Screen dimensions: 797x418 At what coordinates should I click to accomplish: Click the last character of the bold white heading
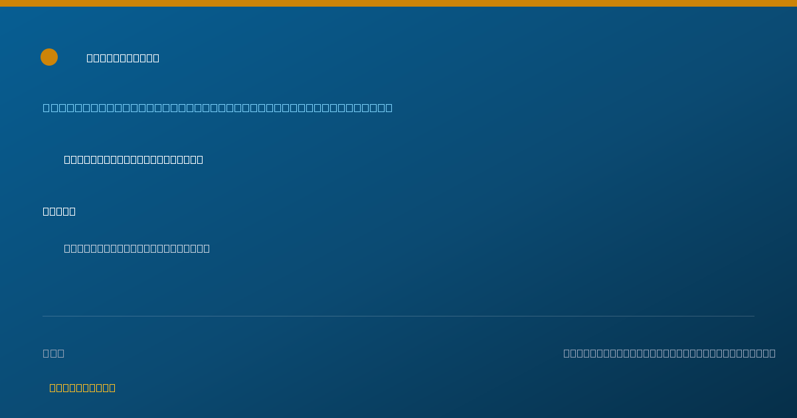tap(72, 211)
